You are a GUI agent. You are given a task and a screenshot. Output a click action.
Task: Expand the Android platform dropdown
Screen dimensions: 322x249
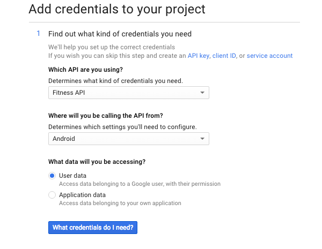point(128,139)
